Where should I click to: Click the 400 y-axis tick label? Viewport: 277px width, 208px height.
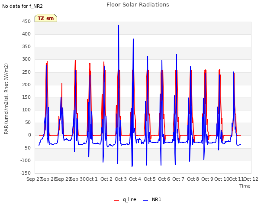(x=26, y=34)
